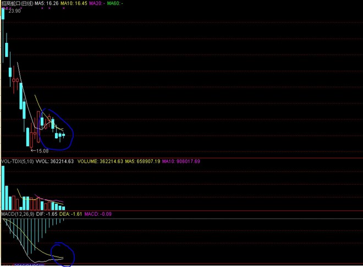Click the 23.90 high price label

[x=15, y=10]
